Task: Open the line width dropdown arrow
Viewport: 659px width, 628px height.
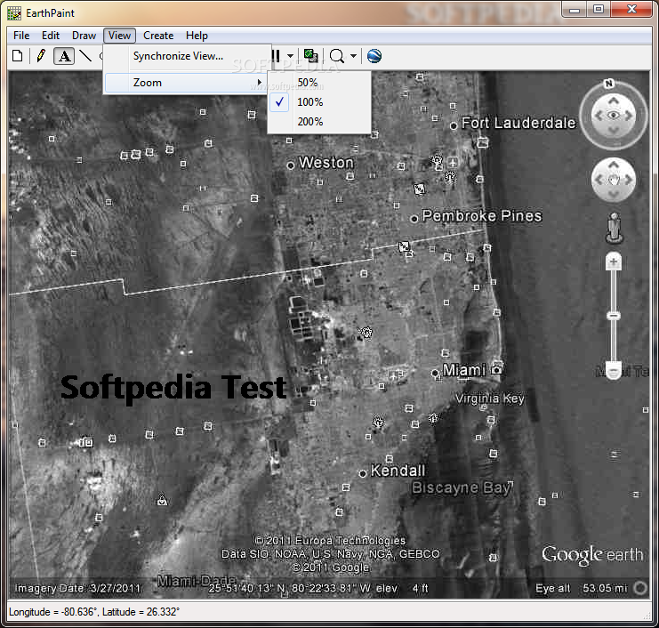Action: click(290, 56)
